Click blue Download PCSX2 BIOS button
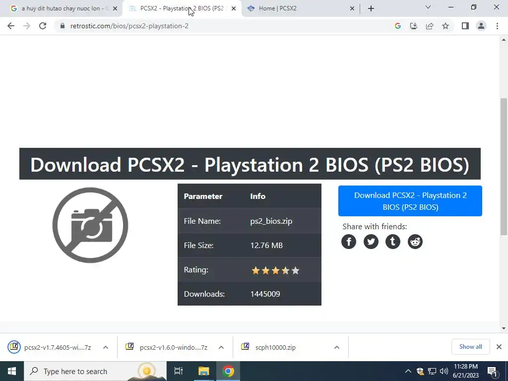Viewport: 508px width, 381px height. (x=410, y=201)
